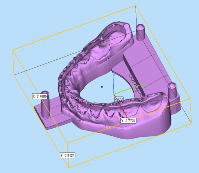This screenshot has height=173, width=199.
Task: Select the left alignment cylinder peg
Action: 45,104
